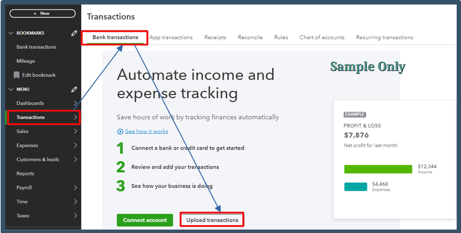Open the Mileage bookmark
The width and height of the screenshot is (461, 233).
[25, 61]
